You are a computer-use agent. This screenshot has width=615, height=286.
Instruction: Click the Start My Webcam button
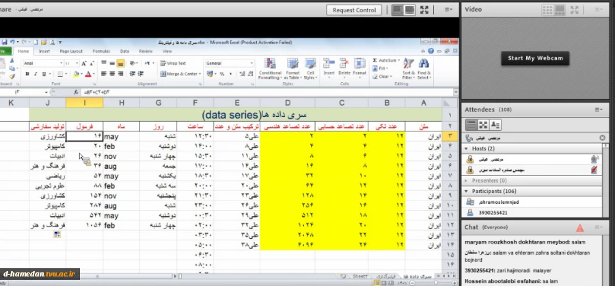pos(535,58)
